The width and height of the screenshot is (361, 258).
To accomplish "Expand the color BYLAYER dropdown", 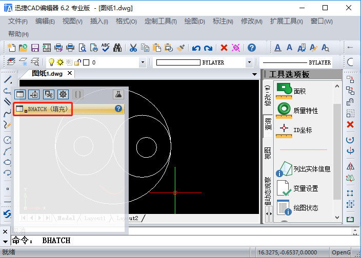I will point(249,62).
